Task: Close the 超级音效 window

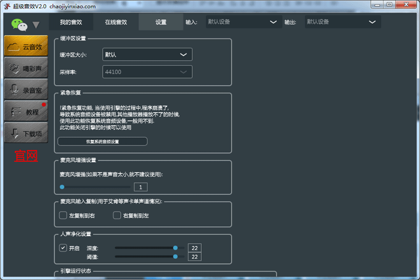Action: [x=406, y=5]
